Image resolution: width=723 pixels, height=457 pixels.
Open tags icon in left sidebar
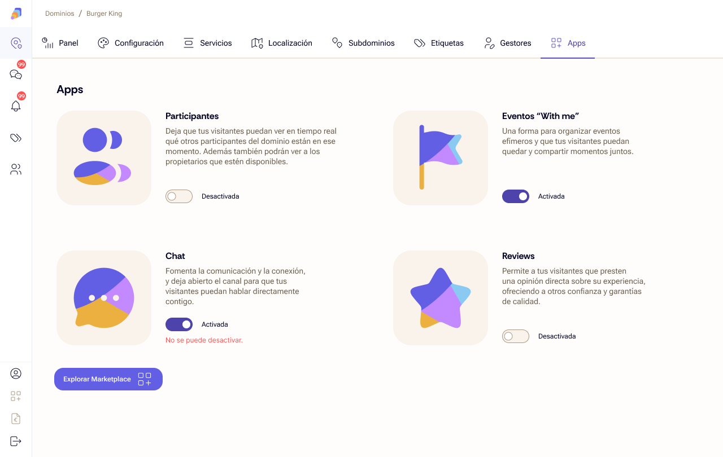16,138
